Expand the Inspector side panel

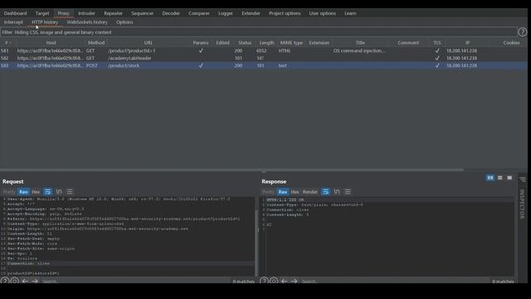click(x=522, y=199)
